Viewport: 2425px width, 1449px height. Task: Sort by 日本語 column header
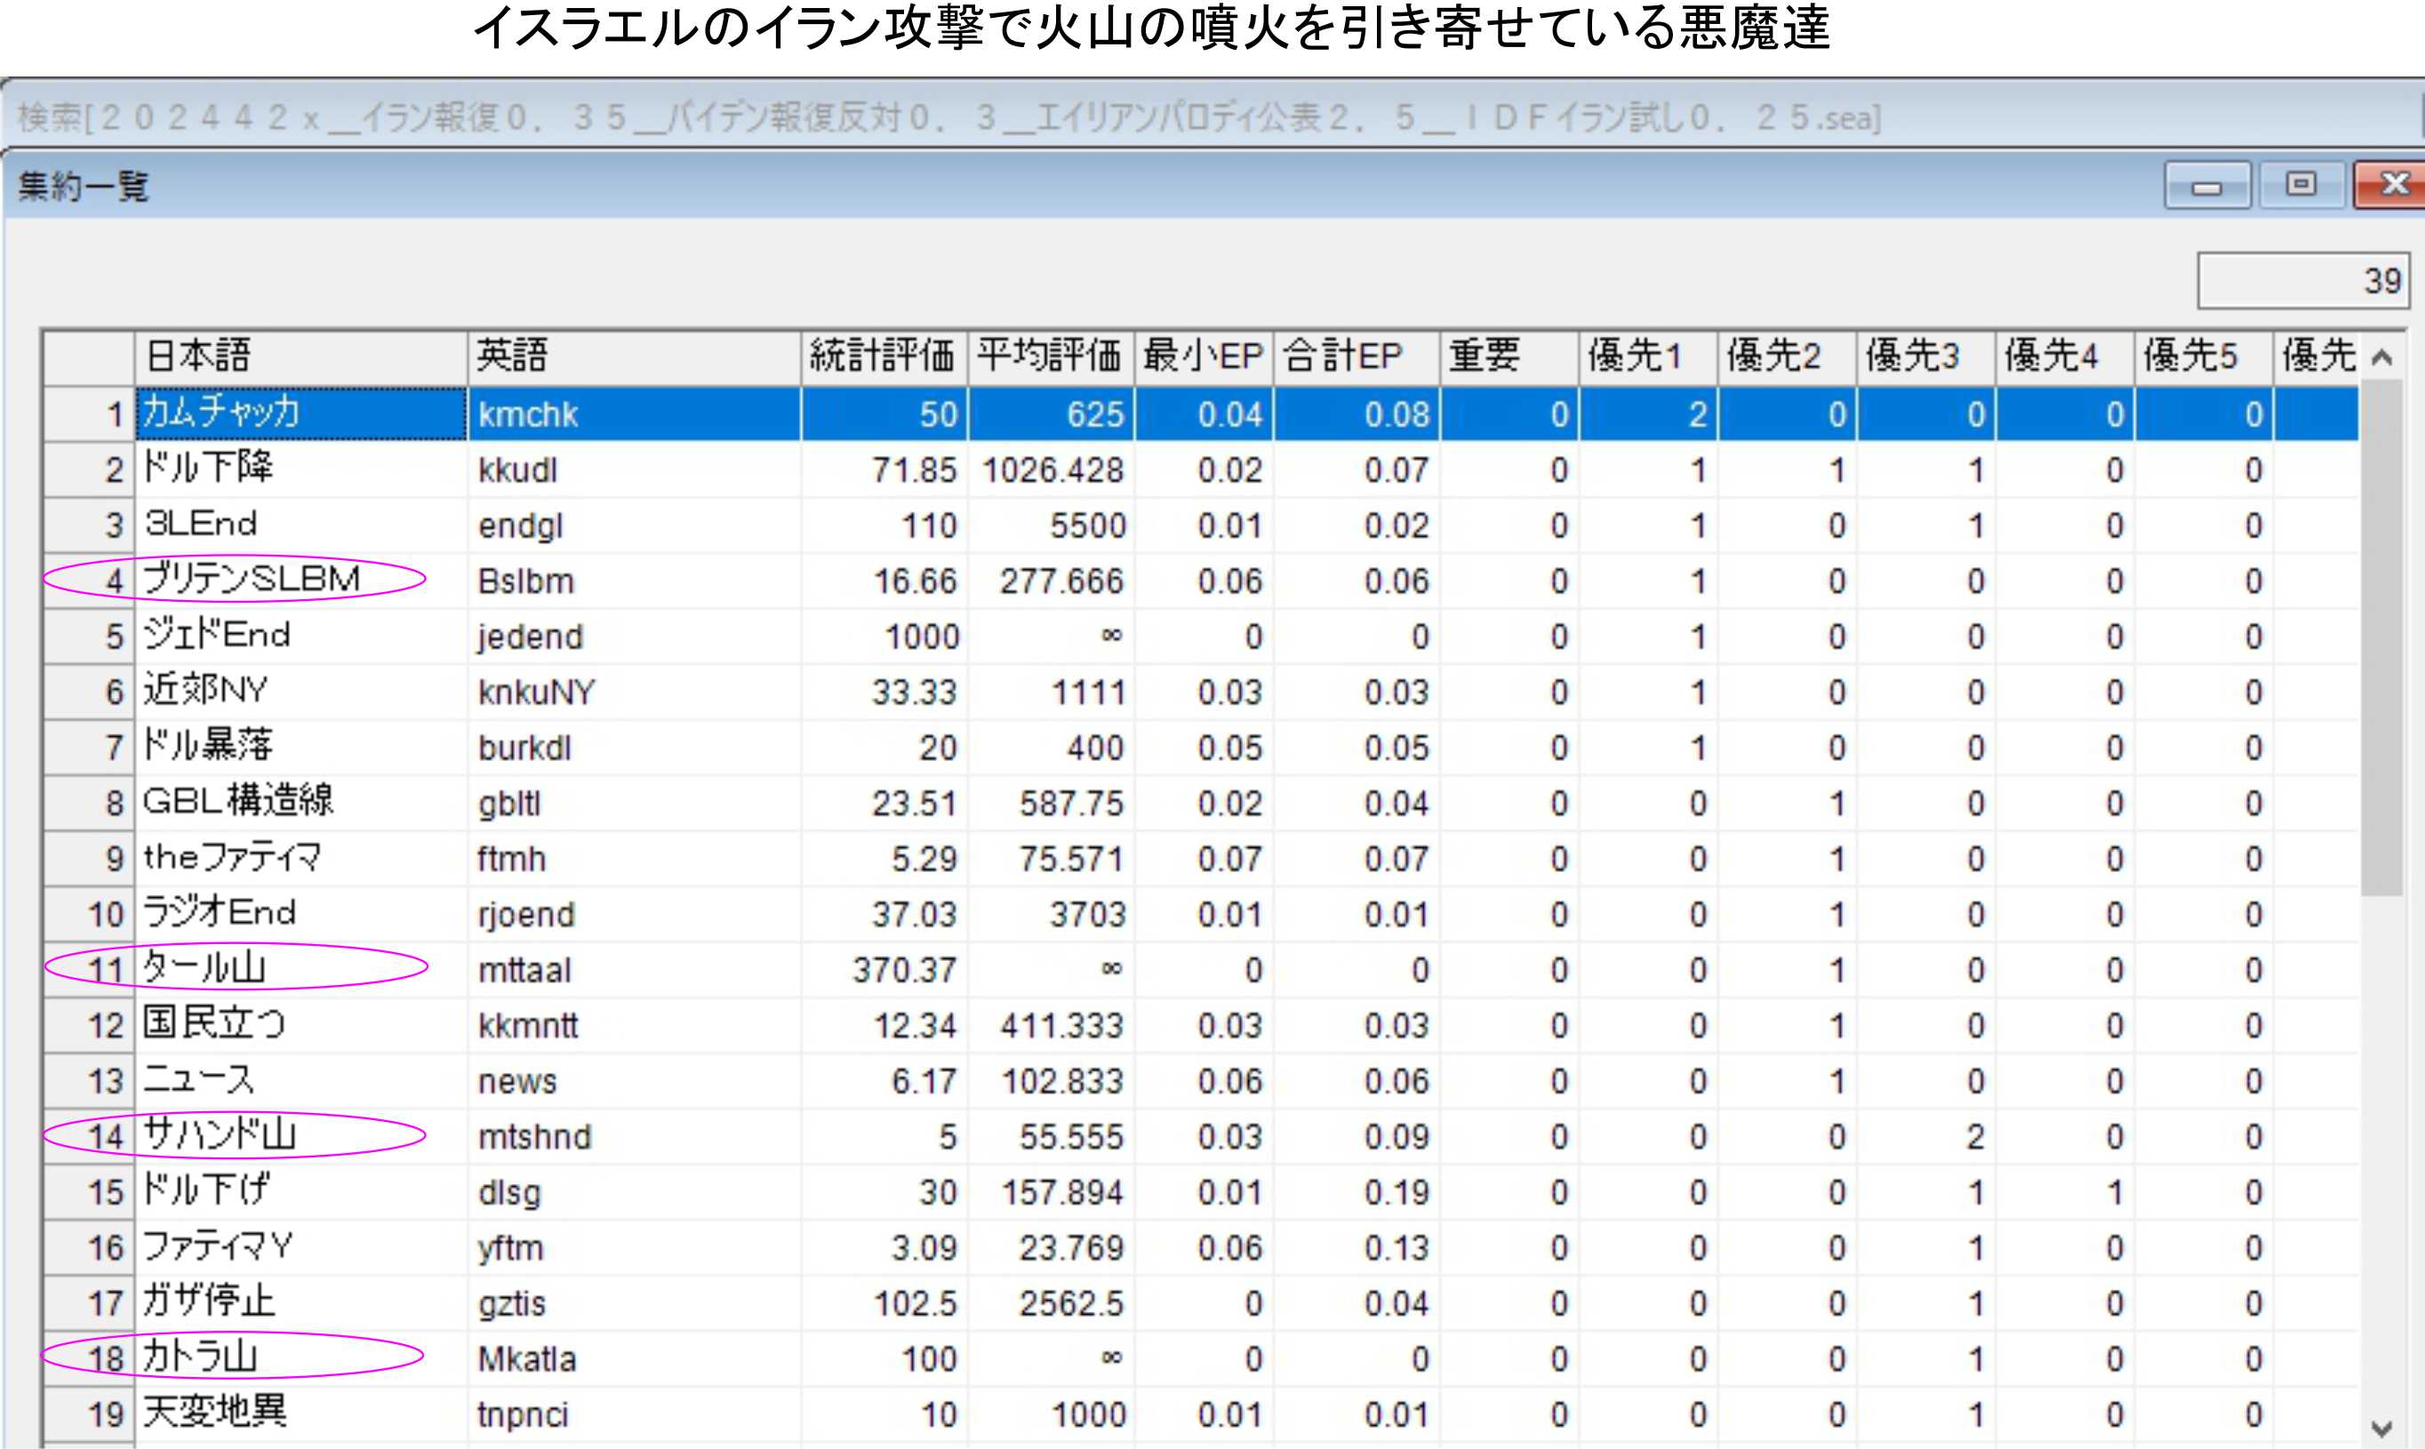click(x=301, y=357)
